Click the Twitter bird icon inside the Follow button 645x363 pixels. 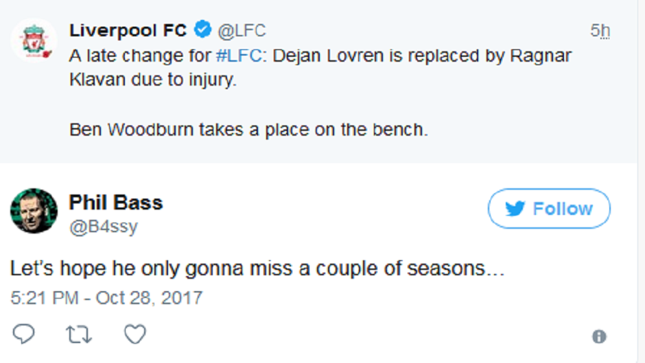515,209
